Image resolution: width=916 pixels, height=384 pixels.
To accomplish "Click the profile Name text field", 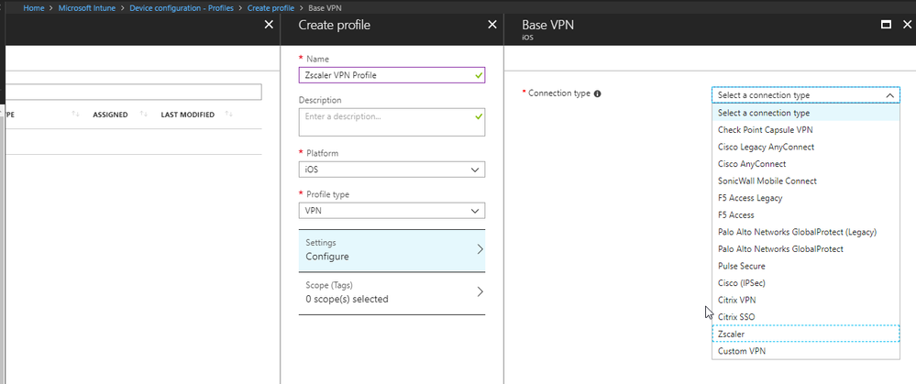I will 392,75.
